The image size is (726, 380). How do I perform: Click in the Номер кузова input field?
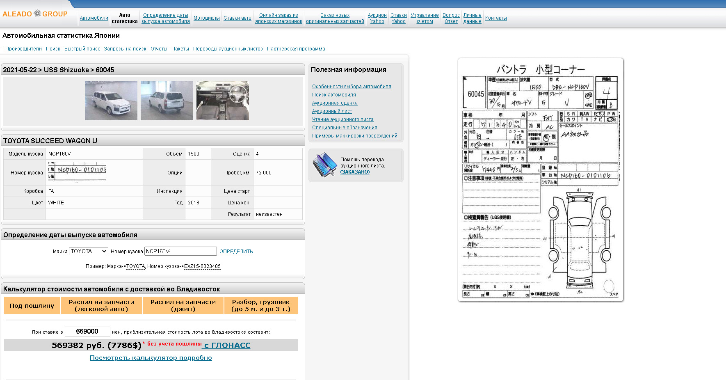coord(180,251)
